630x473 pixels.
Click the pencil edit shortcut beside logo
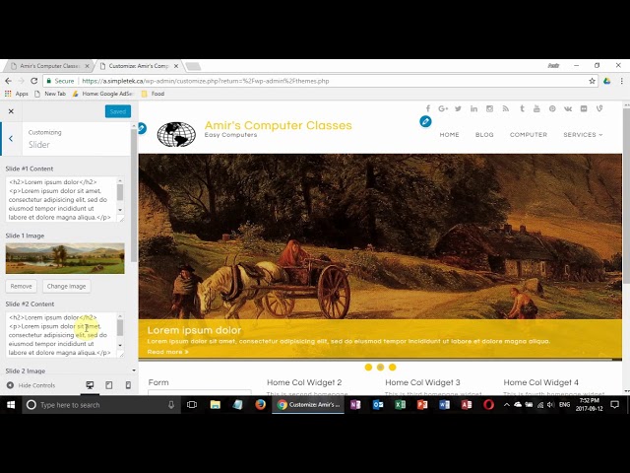click(x=142, y=128)
